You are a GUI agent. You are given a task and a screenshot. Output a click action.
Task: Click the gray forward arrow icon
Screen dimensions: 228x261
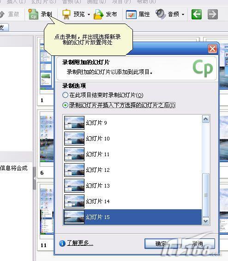[213, 14]
